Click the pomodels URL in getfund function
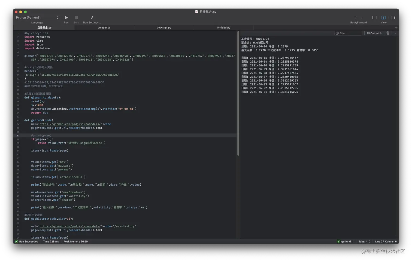412x261 pixels. (x=70, y=124)
